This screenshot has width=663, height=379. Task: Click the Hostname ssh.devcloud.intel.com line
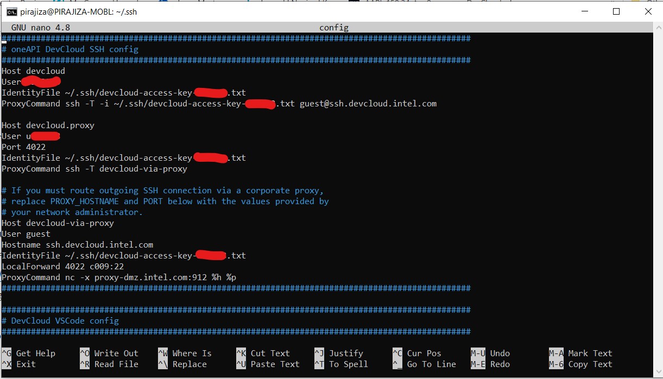77,245
